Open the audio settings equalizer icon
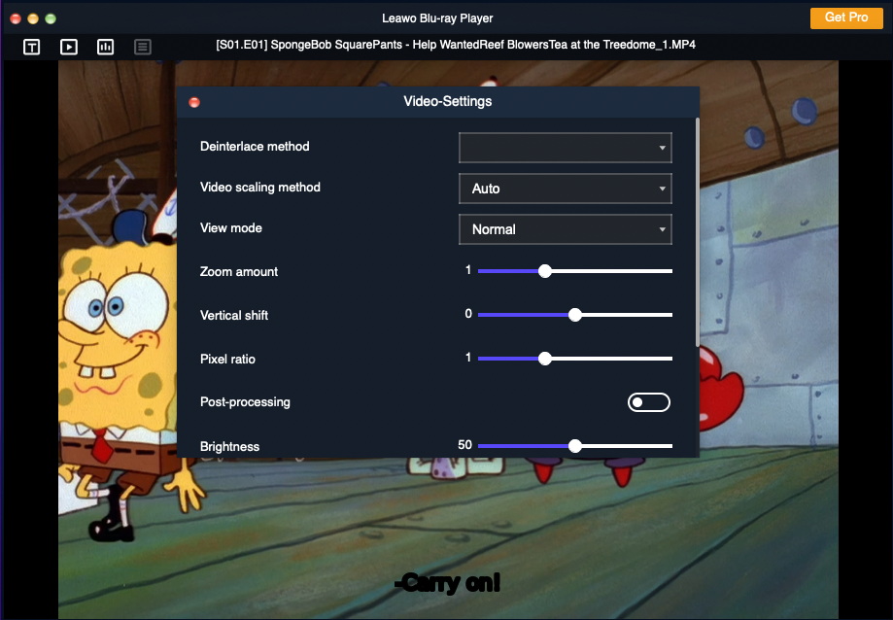Image resolution: width=893 pixels, height=620 pixels. click(105, 47)
